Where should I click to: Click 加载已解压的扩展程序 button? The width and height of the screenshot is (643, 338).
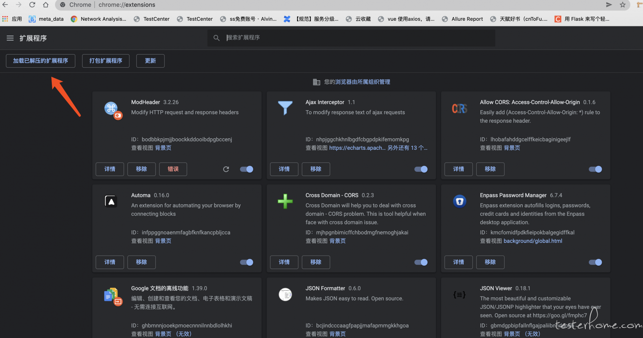[41, 61]
